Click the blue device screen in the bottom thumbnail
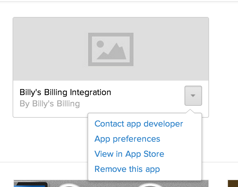 30,186
